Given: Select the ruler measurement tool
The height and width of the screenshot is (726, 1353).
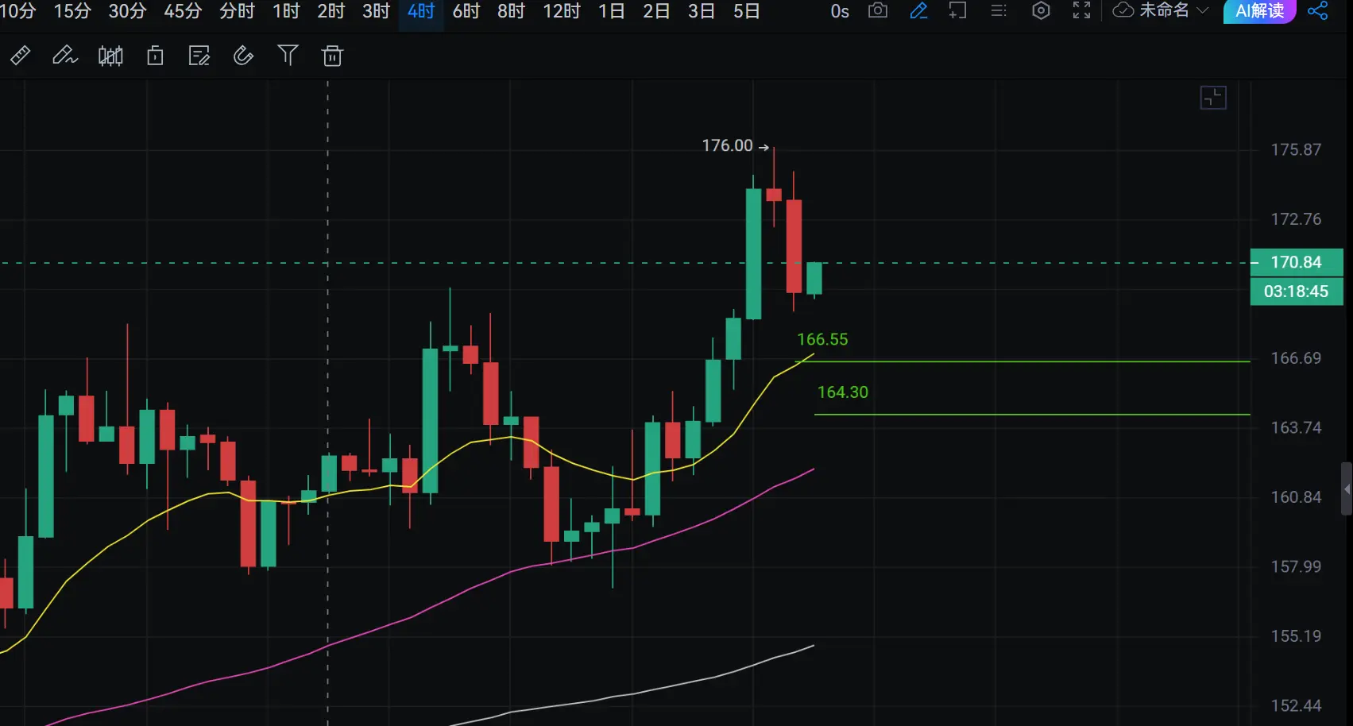Looking at the screenshot, I should coord(20,56).
